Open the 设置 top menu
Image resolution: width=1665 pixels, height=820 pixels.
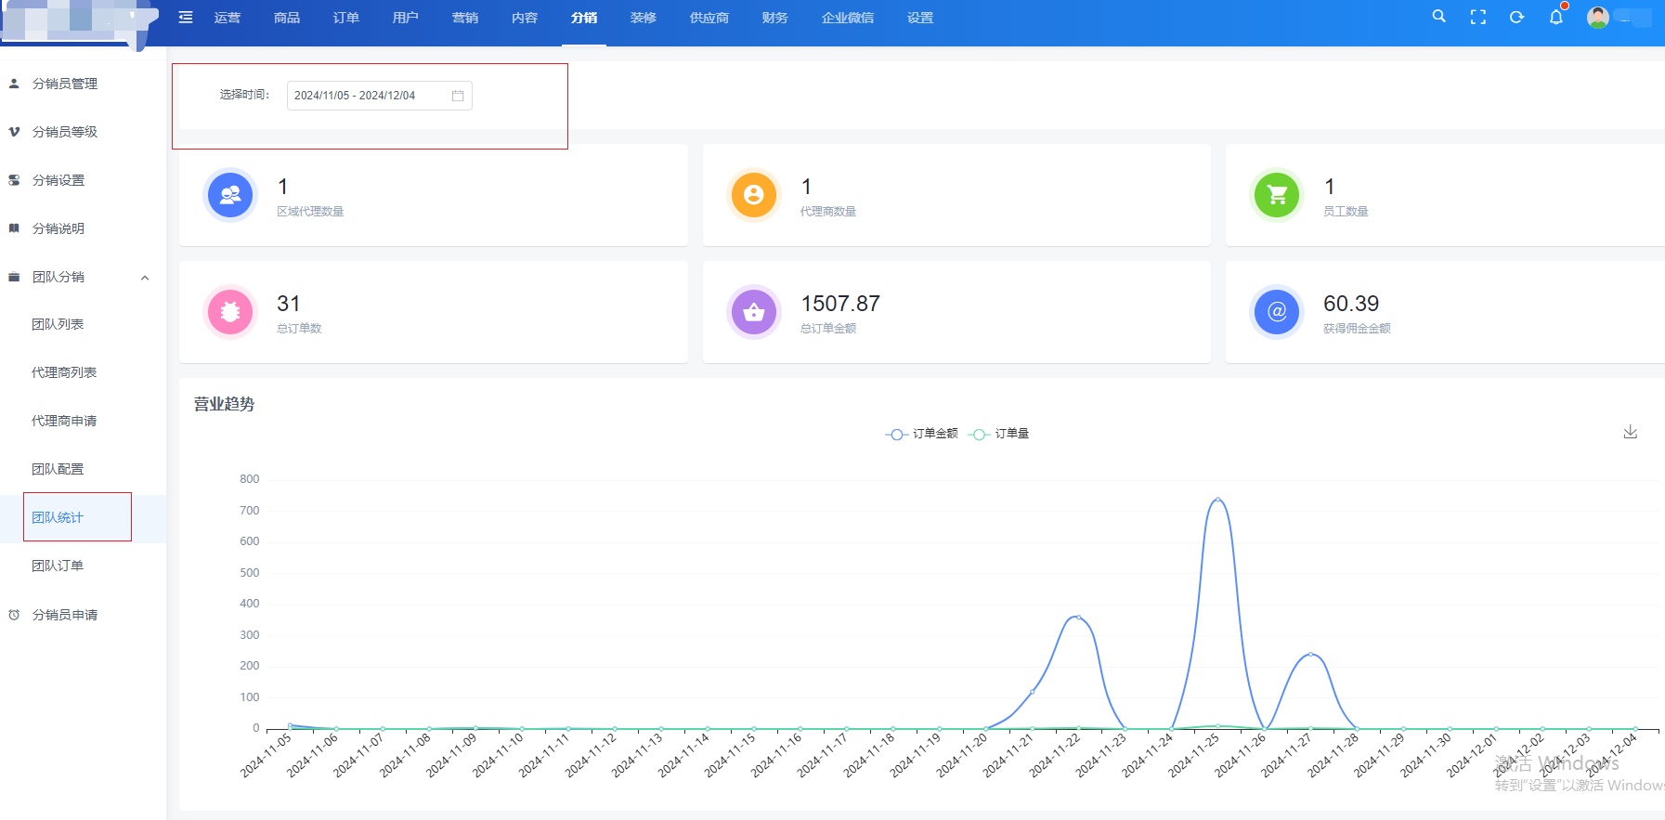coord(920,18)
